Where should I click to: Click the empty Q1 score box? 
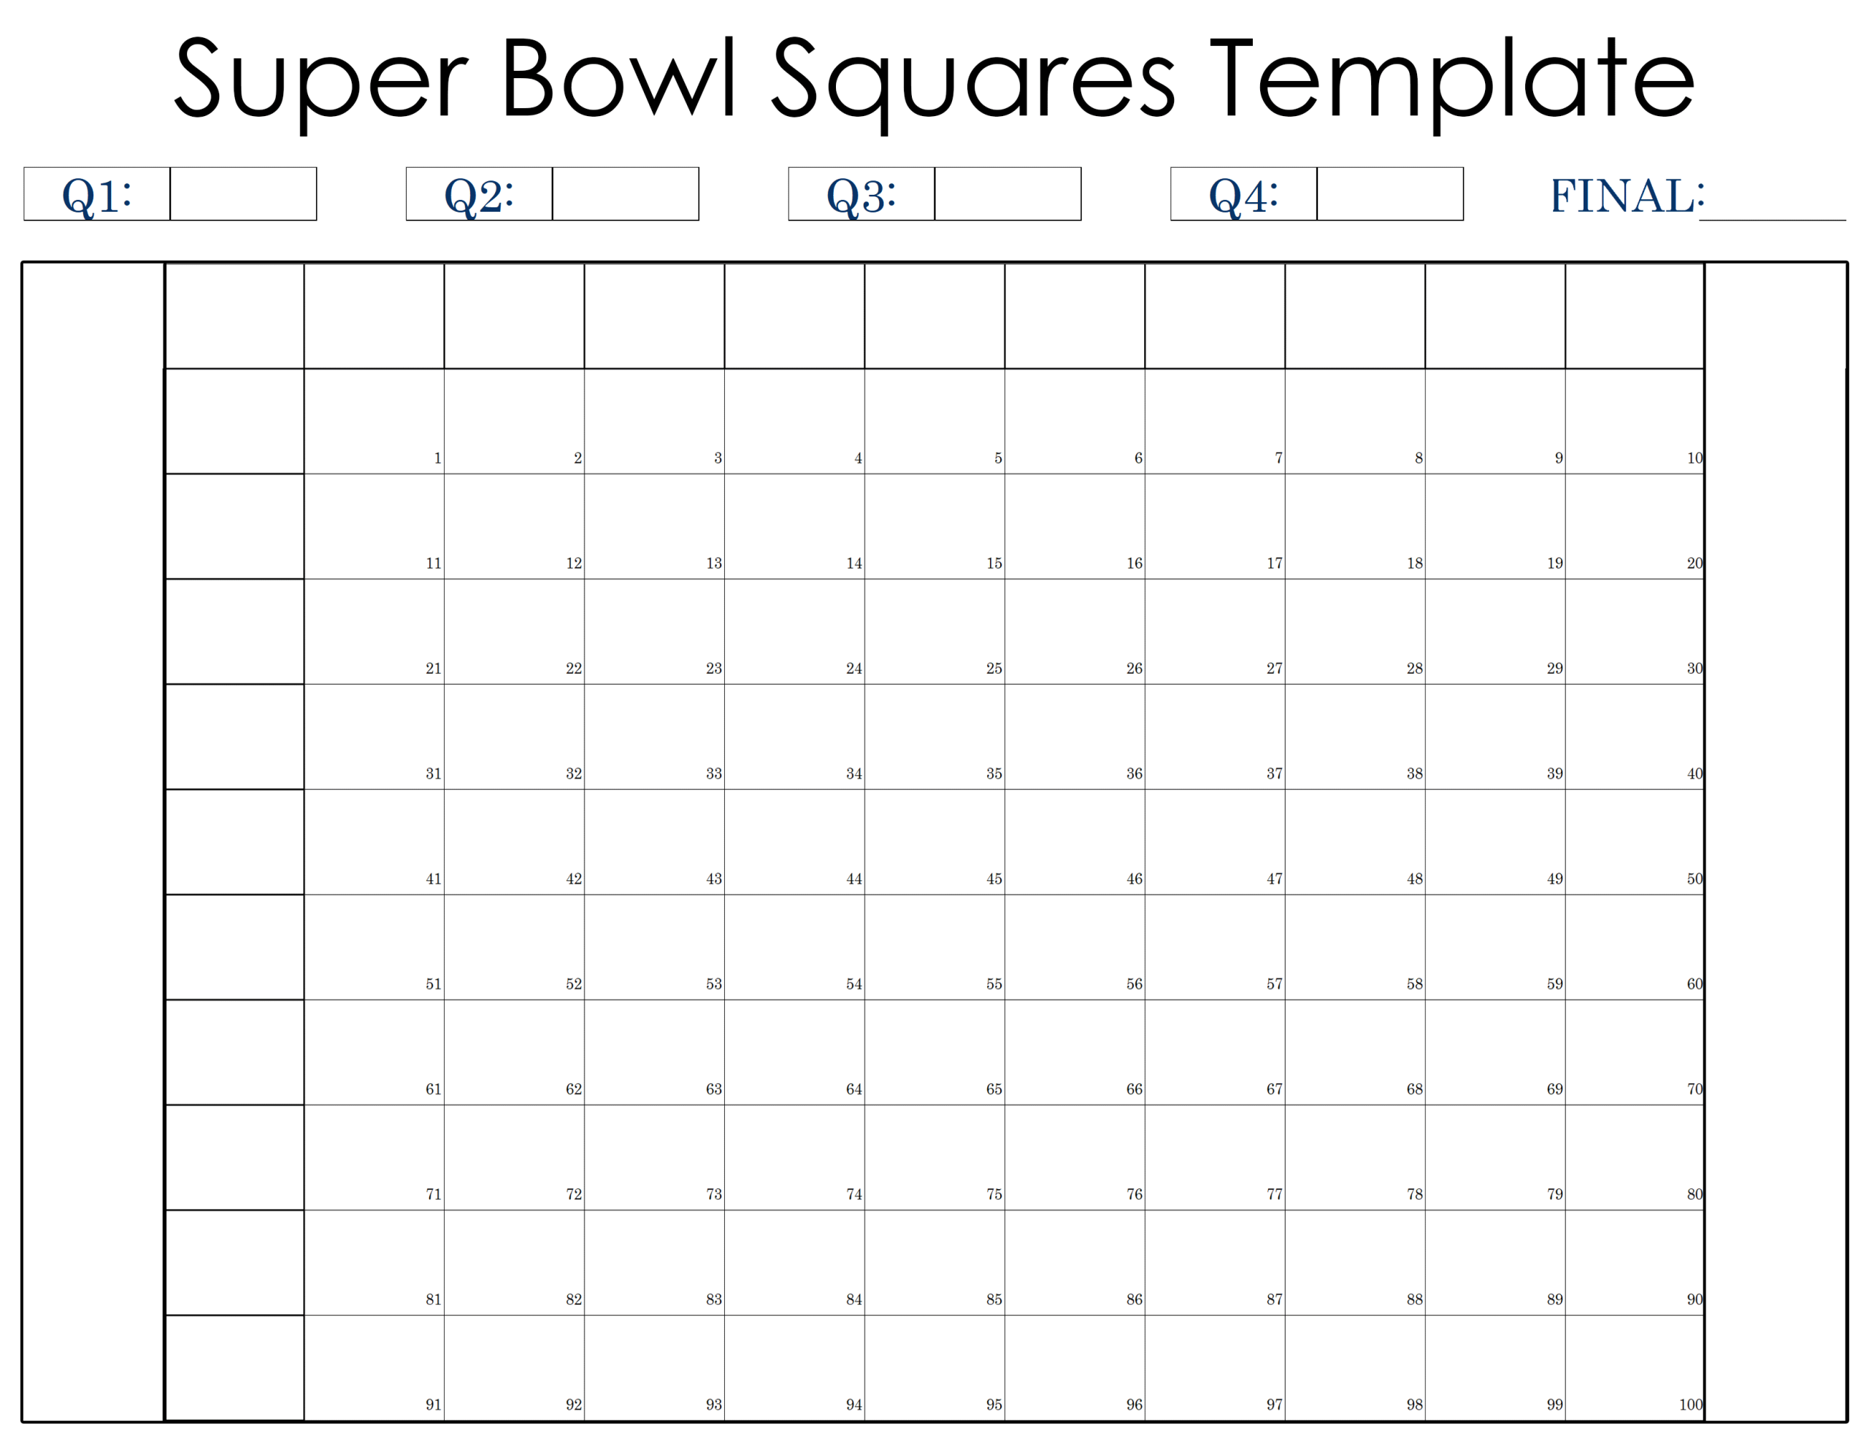(243, 194)
